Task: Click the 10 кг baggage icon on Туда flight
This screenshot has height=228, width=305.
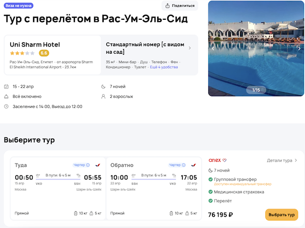Action: coord(76,213)
